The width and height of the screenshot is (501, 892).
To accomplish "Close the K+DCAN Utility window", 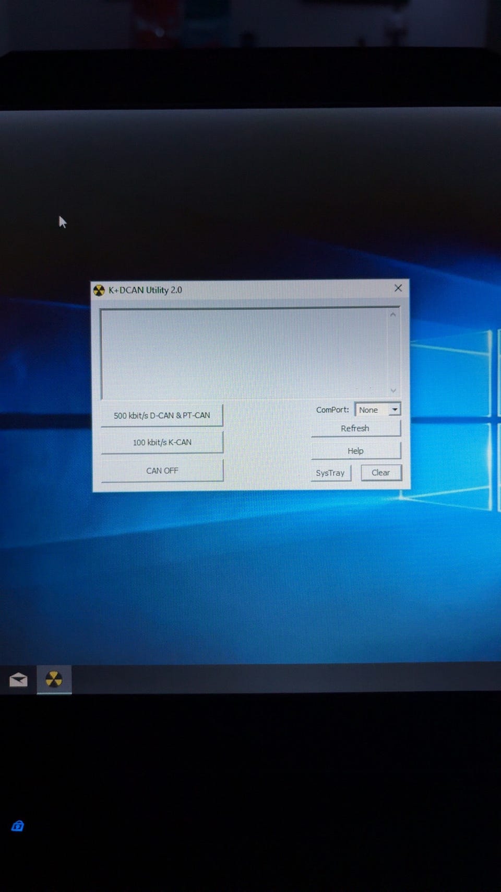I will click(x=398, y=288).
